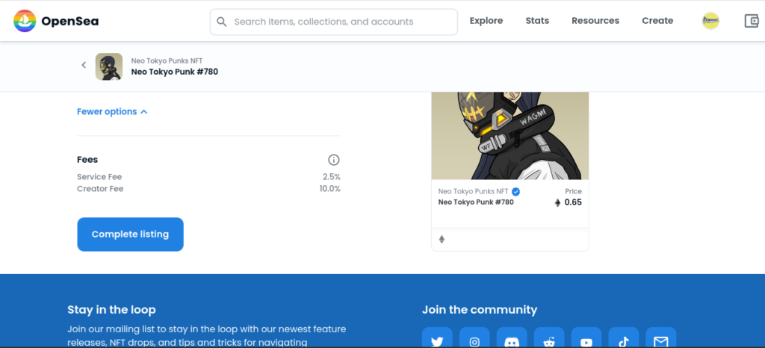Click Neo Tokyo Punks NFT on preview card

473,191
